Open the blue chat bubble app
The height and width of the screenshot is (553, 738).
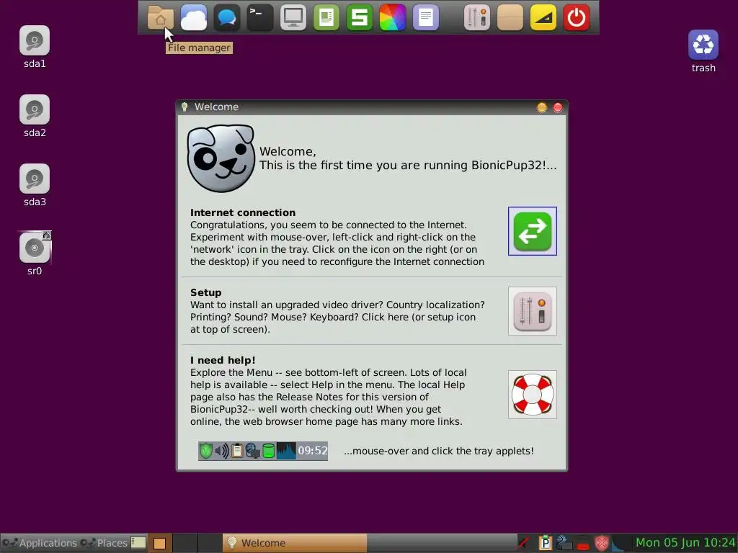tap(227, 18)
